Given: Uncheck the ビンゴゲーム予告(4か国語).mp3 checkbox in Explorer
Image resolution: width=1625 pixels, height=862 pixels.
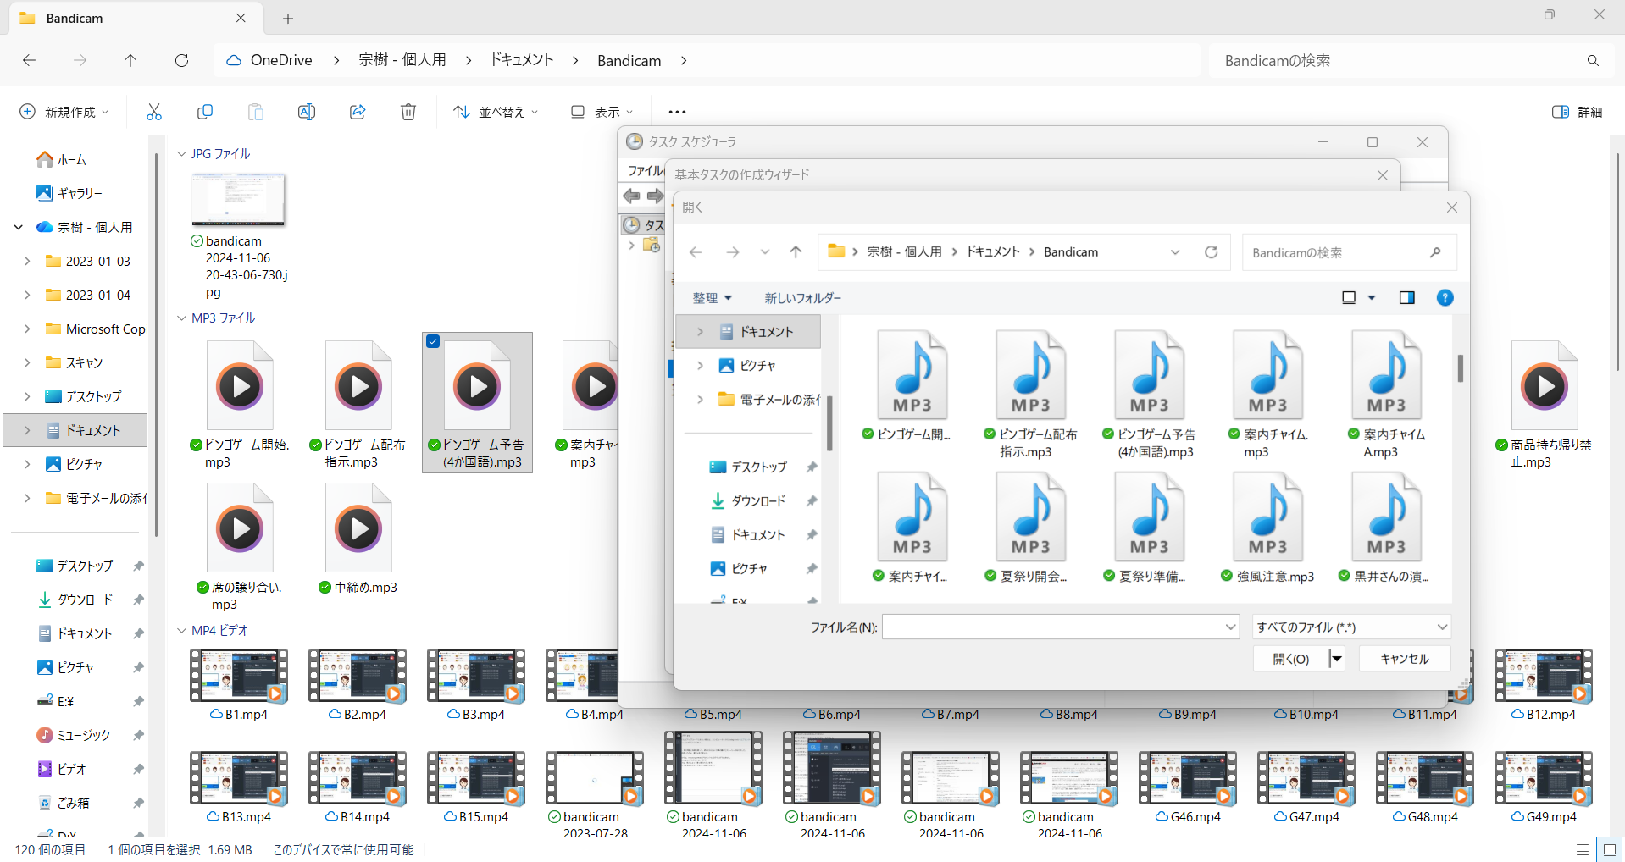Looking at the screenshot, I should click(433, 342).
